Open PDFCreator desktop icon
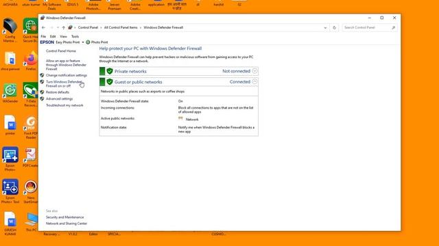 point(30,158)
